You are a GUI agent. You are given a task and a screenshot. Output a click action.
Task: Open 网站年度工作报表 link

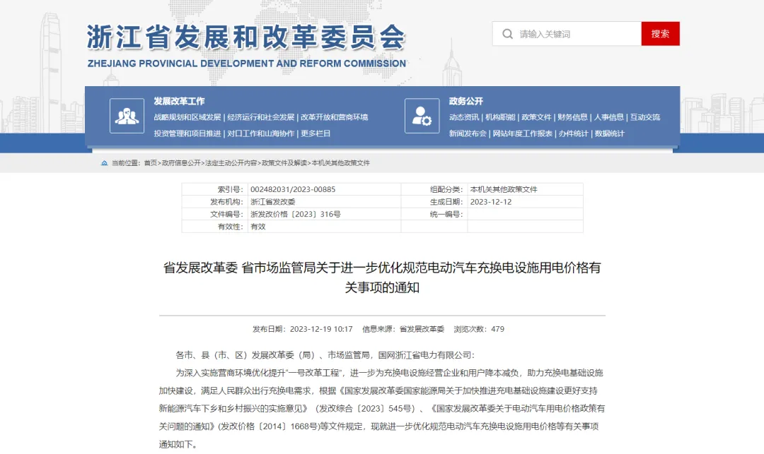[522, 133]
